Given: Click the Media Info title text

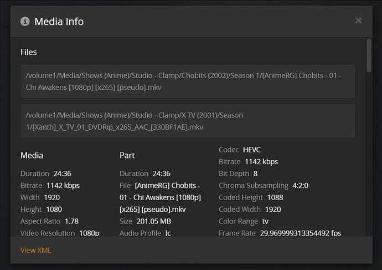Looking at the screenshot, I should coord(59,22).
